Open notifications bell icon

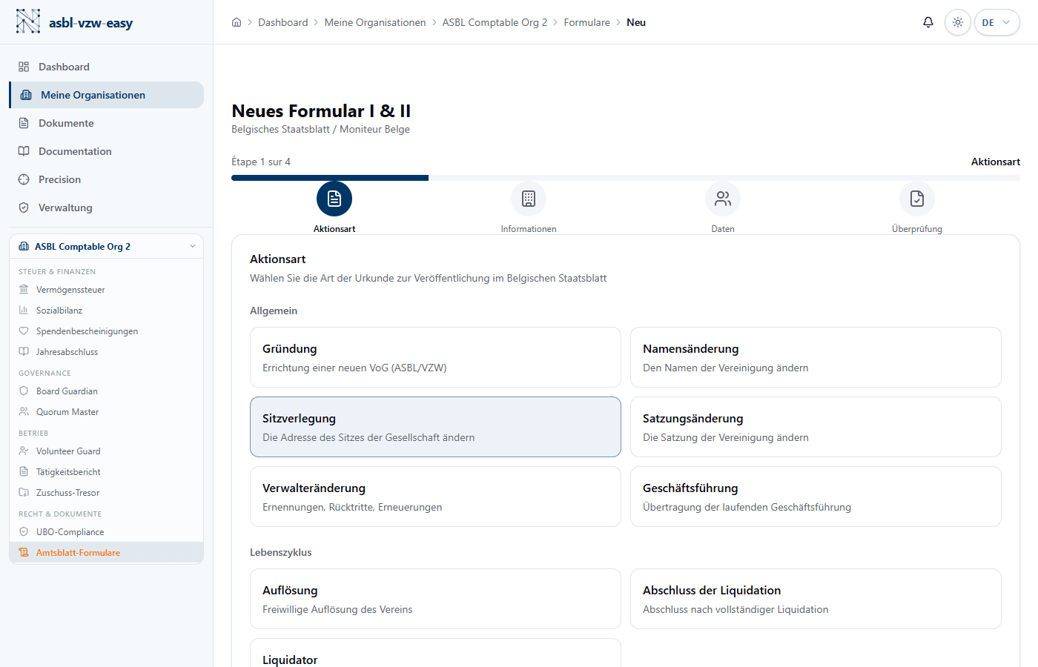coord(928,22)
